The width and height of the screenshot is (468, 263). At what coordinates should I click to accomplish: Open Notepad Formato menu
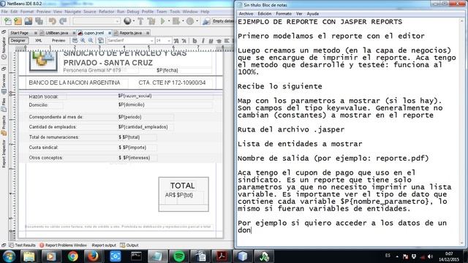click(284, 14)
